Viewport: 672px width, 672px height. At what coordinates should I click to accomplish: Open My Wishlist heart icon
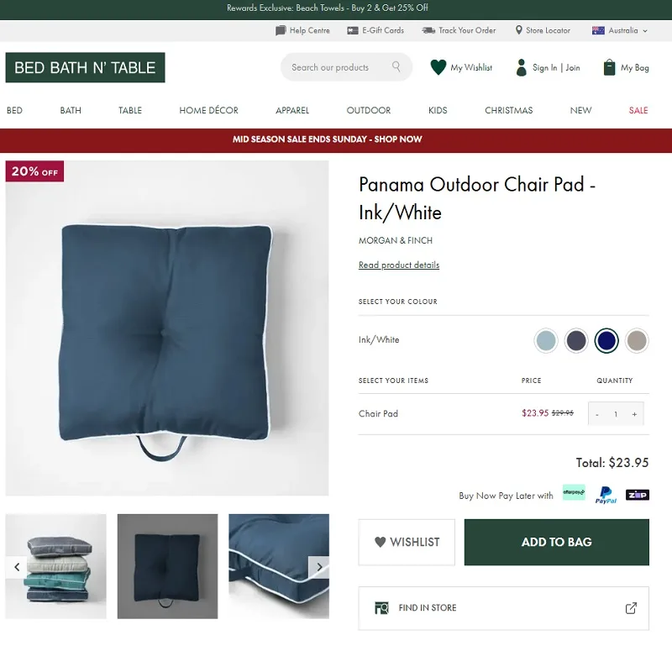coord(438,67)
